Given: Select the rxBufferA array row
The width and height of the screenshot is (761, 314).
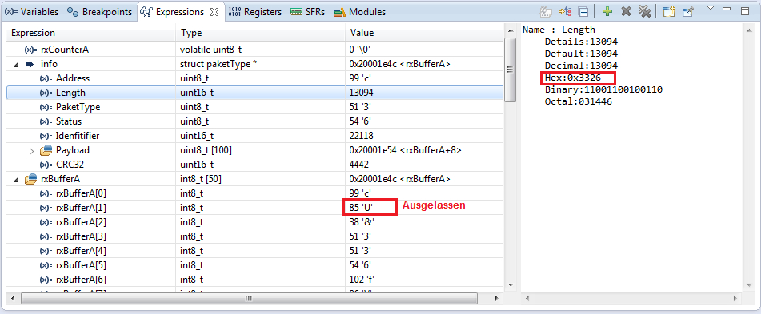Looking at the screenshot, I should point(255,179).
